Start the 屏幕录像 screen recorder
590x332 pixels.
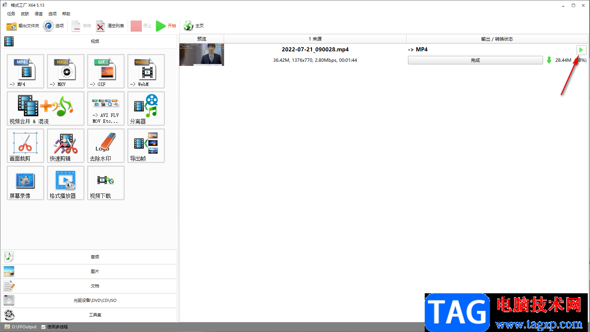(25, 183)
